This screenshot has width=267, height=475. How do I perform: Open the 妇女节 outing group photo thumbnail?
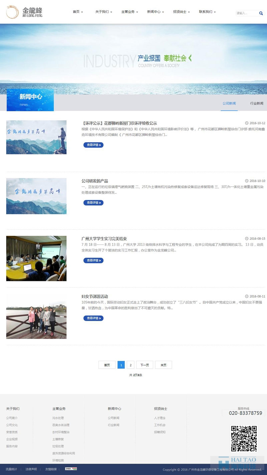tap(36, 316)
